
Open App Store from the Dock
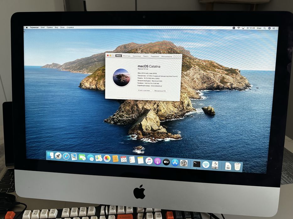pos(175,163)
